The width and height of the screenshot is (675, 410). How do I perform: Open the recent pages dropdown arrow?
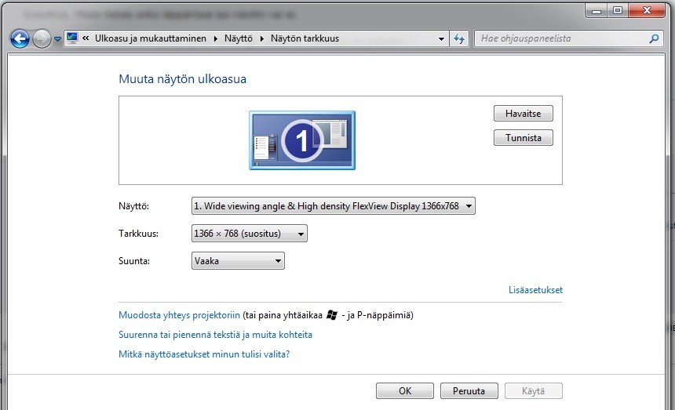coord(57,39)
